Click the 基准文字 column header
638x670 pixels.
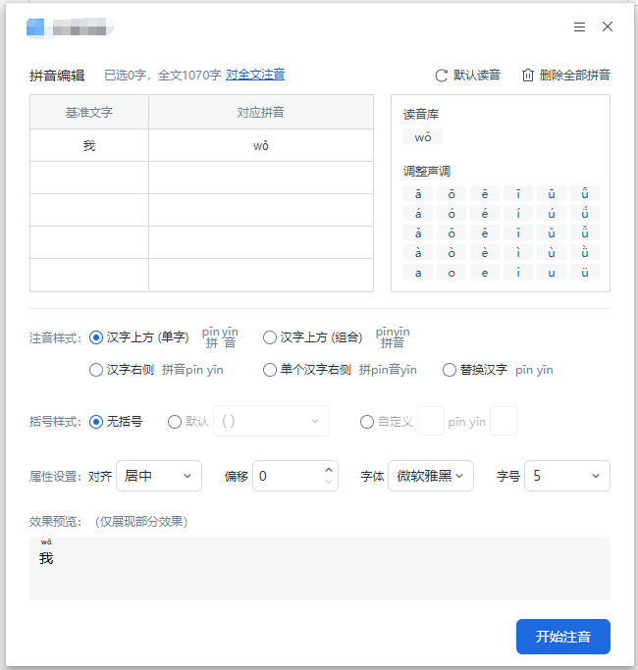click(x=89, y=113)
